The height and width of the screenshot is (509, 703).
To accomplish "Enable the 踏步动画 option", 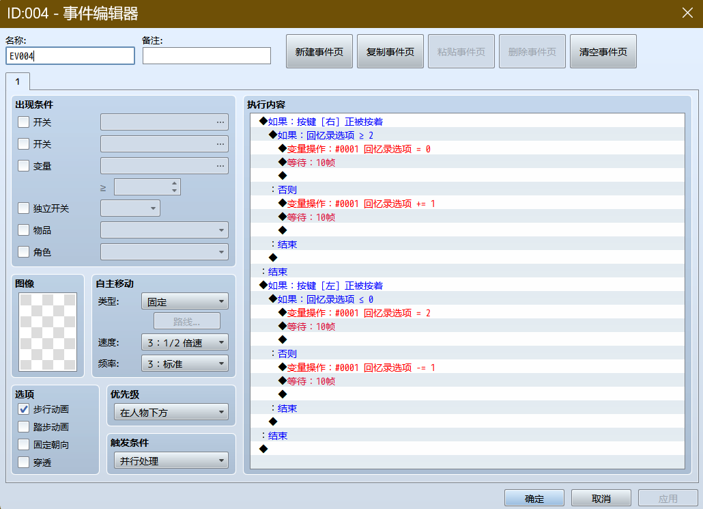I will [x=23, y=427].
